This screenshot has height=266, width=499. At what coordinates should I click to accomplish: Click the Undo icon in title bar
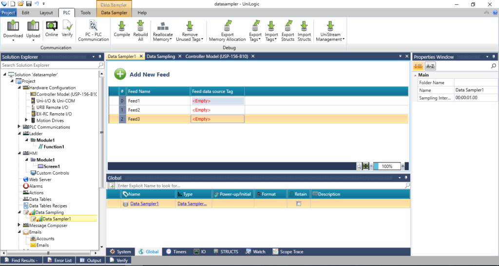coord(37,4)
